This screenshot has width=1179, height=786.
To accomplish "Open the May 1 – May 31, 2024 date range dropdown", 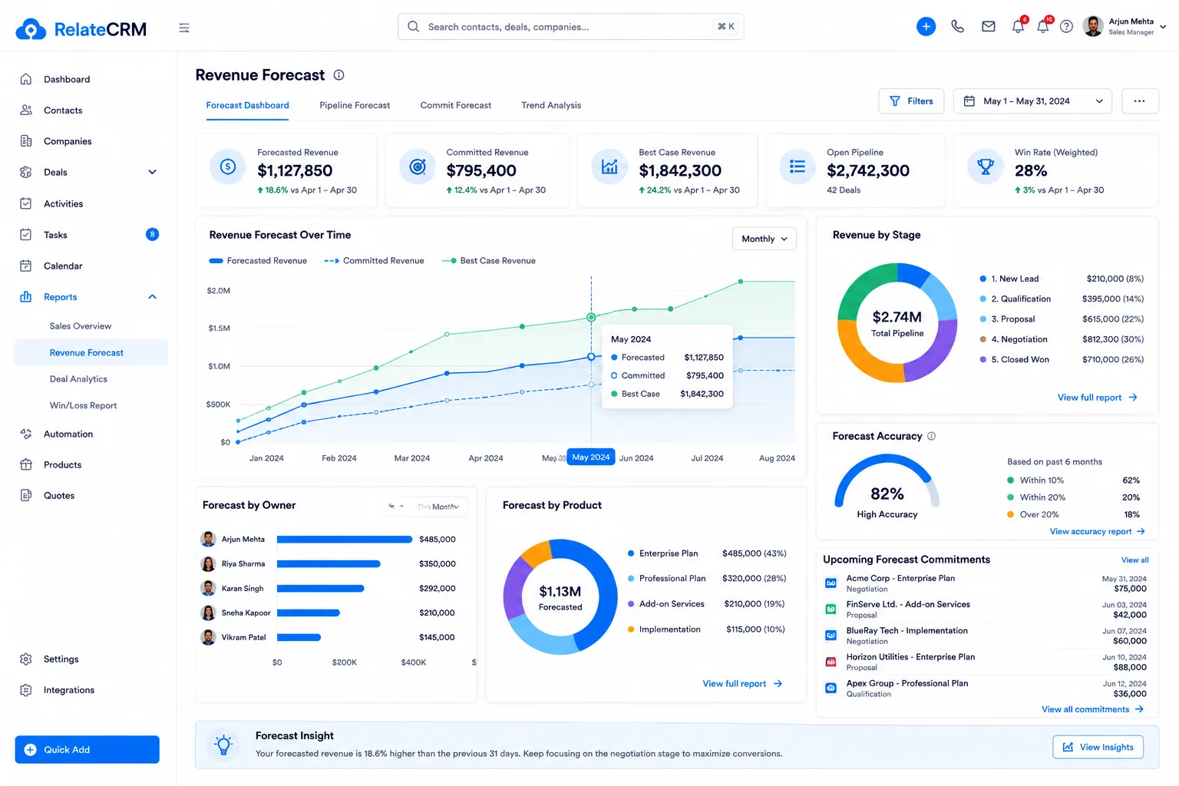I will click(1032, 101).
